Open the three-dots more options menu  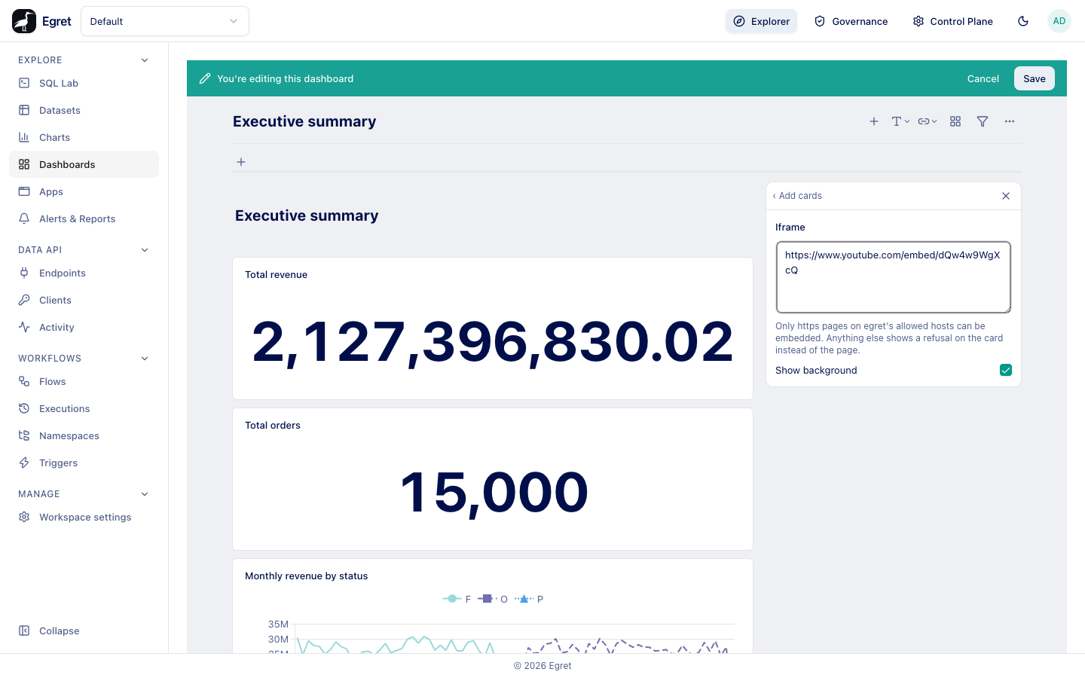pos(1010,121)
